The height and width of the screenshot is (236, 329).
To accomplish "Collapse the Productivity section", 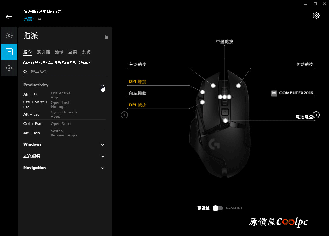I will 103,85.
